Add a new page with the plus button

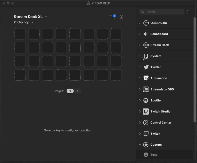[78, 91]
